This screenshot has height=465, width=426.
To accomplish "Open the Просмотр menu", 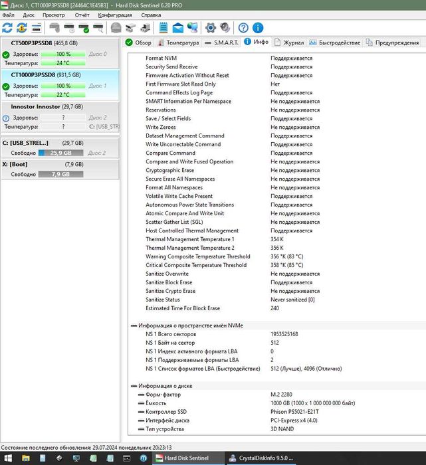I will 53,15.
